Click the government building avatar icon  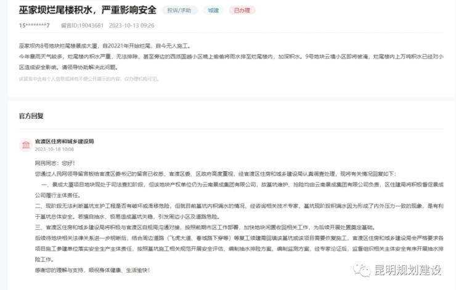tap(26, 145)
